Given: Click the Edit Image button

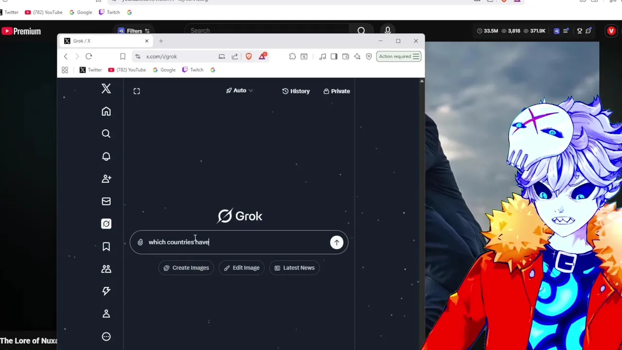Looking at the screenshot, I should pyautogui.click(x=242, y=268).
